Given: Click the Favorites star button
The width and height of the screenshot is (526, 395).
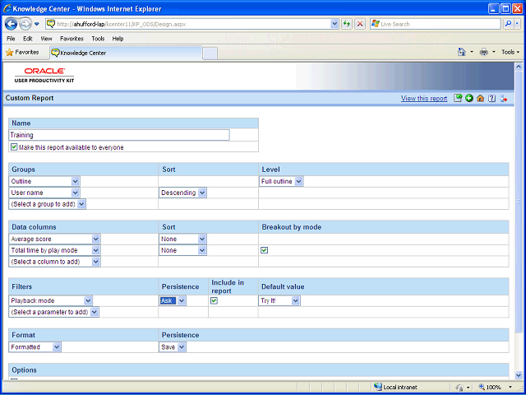Looking at the screenshot, I should (x=22, y=52).
